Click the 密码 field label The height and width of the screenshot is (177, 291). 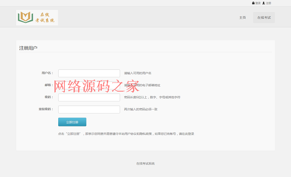(x=49, y=97)
